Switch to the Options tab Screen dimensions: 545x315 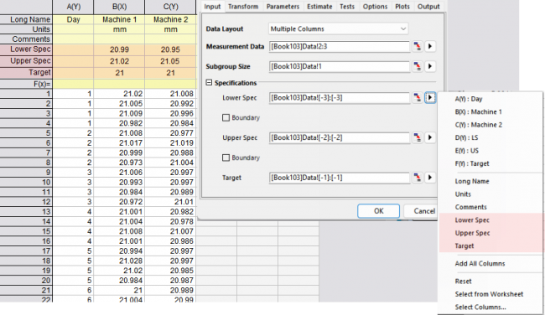(x=375, y=7)
